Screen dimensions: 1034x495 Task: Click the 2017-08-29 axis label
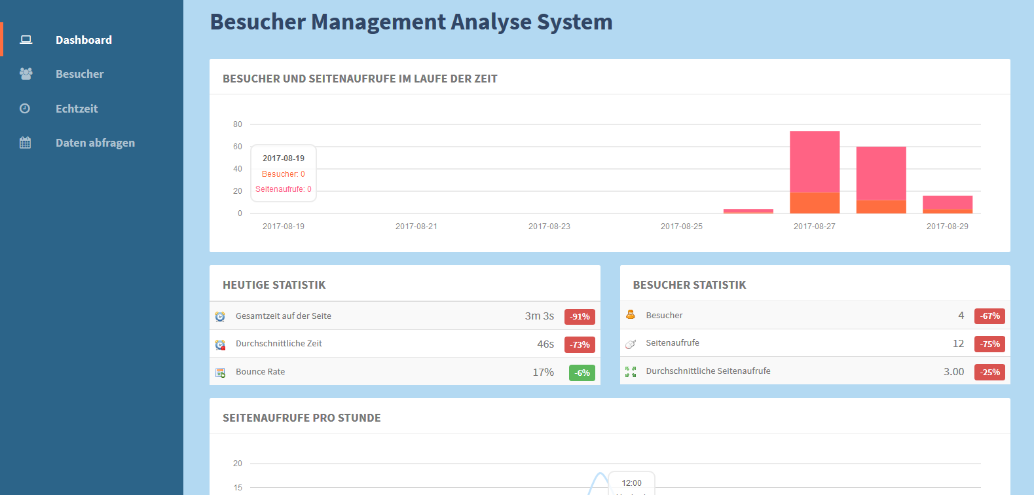tap(948, 227)
